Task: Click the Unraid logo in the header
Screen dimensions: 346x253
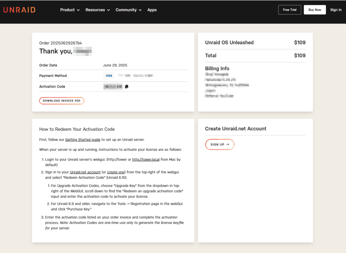Action: (x=19, y=10)
